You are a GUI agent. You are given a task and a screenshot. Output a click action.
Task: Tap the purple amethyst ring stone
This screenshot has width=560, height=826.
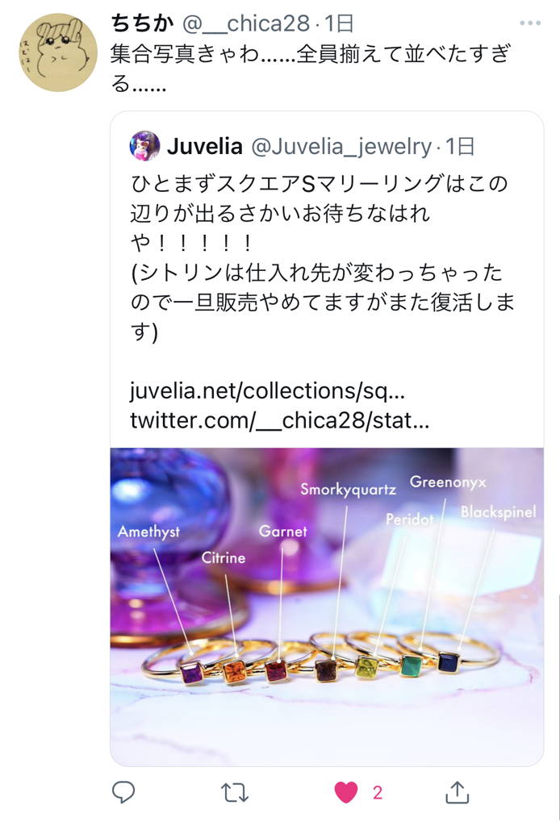coord(192,674)
